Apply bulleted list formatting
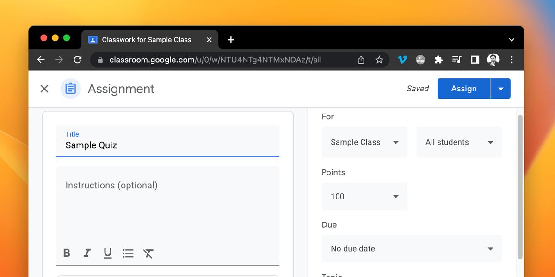Image resolution: width=555 pixels, height=277 pixels. [128, 253]
